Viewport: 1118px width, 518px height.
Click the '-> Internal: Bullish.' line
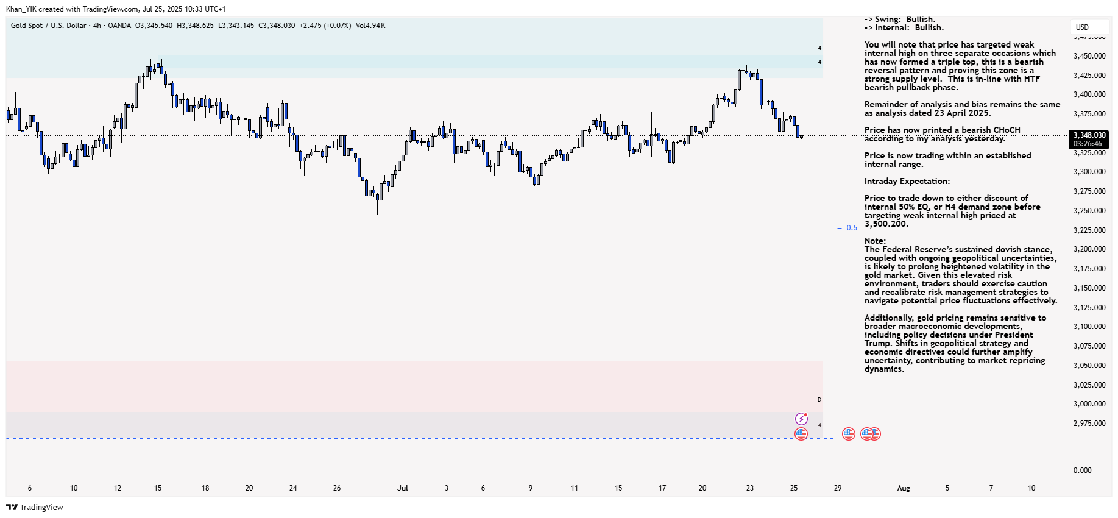tap(904, 27)
